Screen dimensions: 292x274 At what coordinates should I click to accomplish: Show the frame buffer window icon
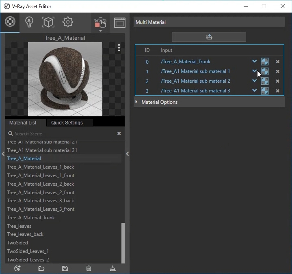(119, 23)
